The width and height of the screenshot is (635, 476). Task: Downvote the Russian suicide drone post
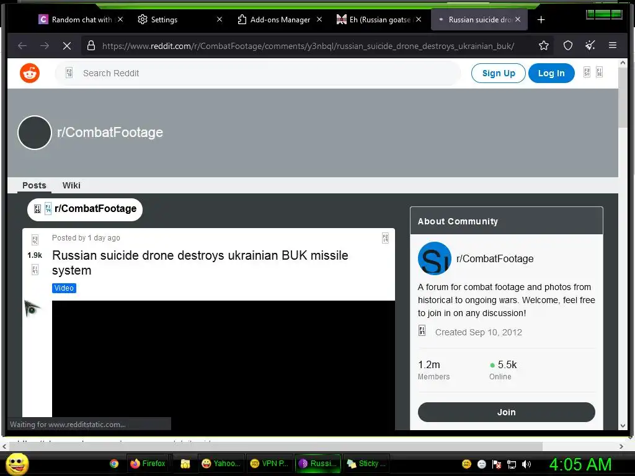(35, 270)
